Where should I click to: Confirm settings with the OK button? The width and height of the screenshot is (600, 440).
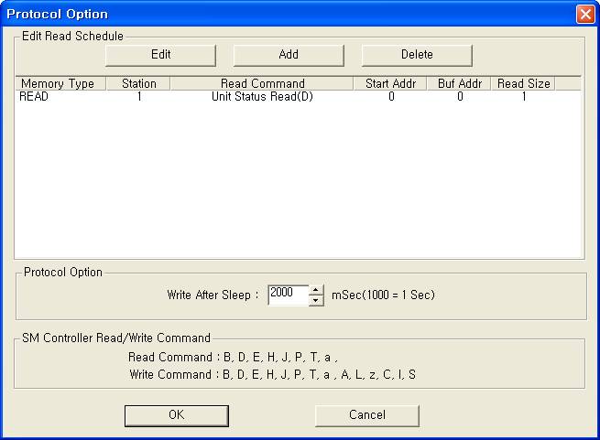tap(177, 415)
